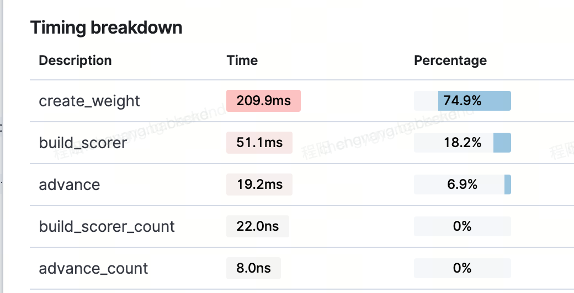This screenshot has height=293, width=574.
Task: Click the 19.2ms time badge
Action: tap(259, 185)
